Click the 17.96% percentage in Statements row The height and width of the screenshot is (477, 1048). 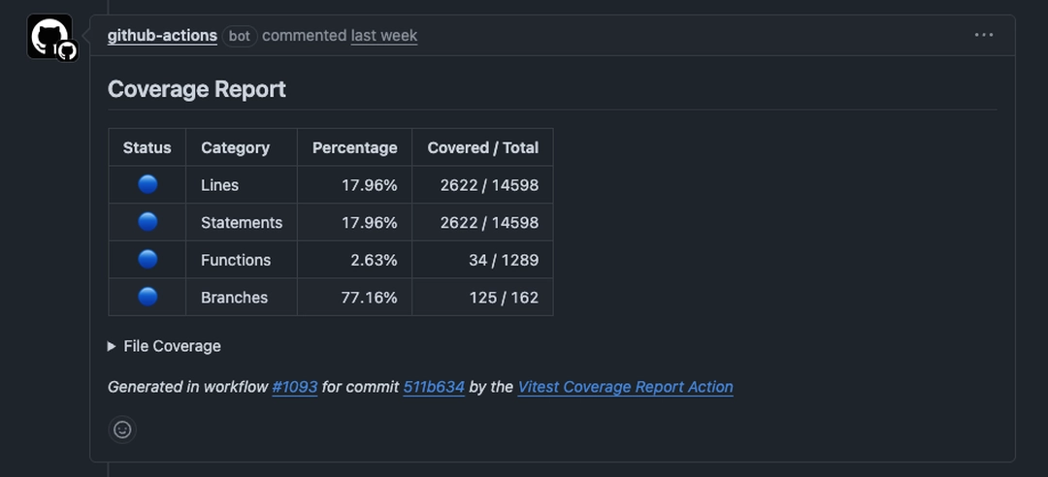(x=354, y=222)
